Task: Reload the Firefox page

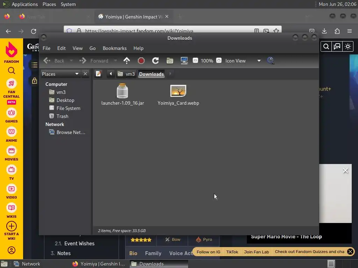Action: tap(34, 31)
